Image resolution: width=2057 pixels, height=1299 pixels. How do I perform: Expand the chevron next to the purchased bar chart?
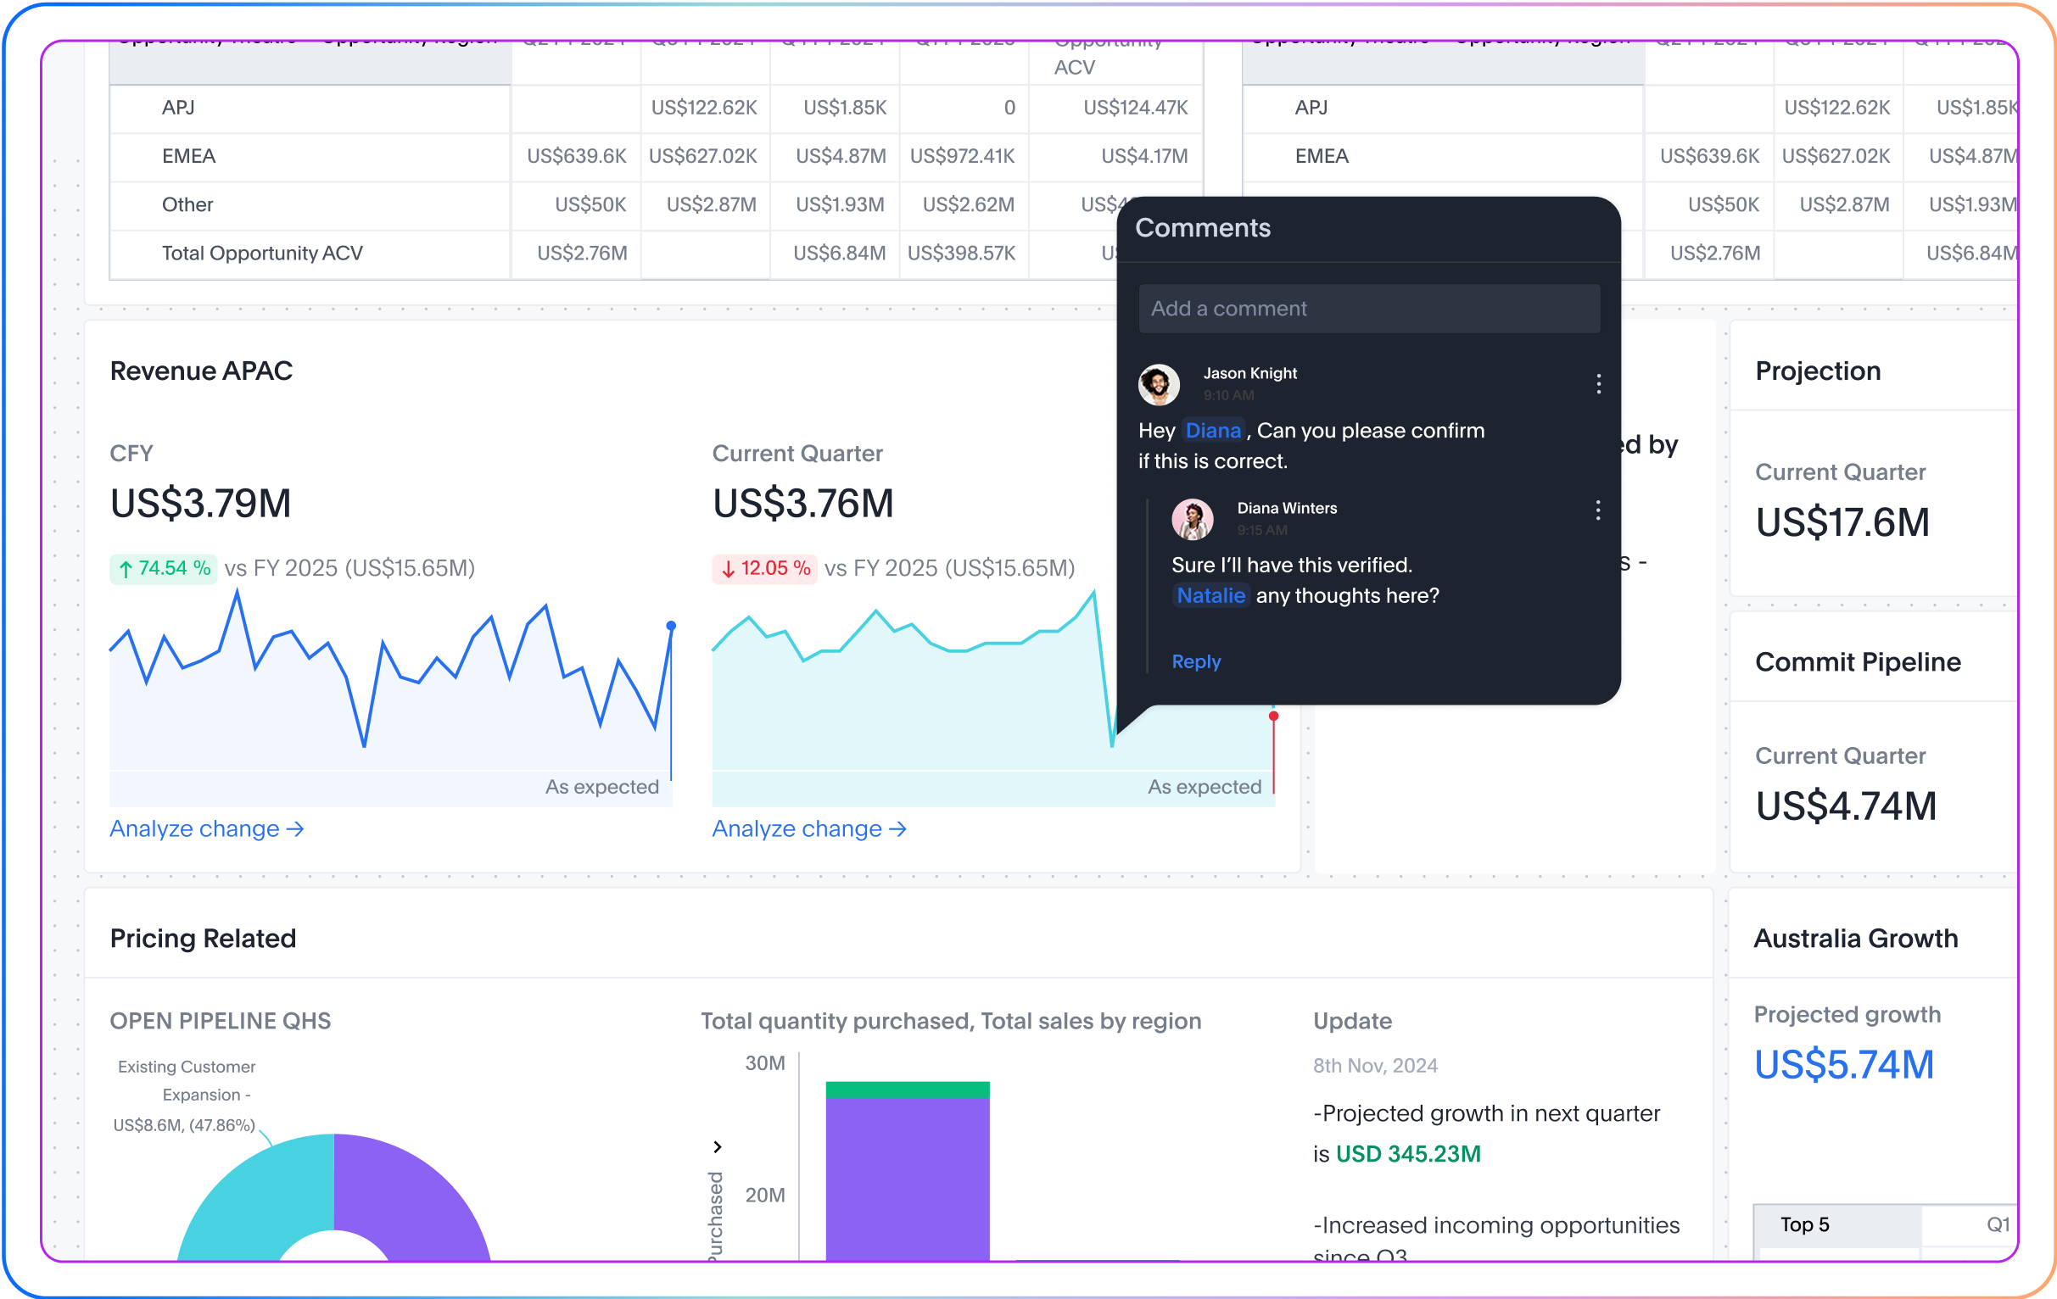(x=718, y=1147)
